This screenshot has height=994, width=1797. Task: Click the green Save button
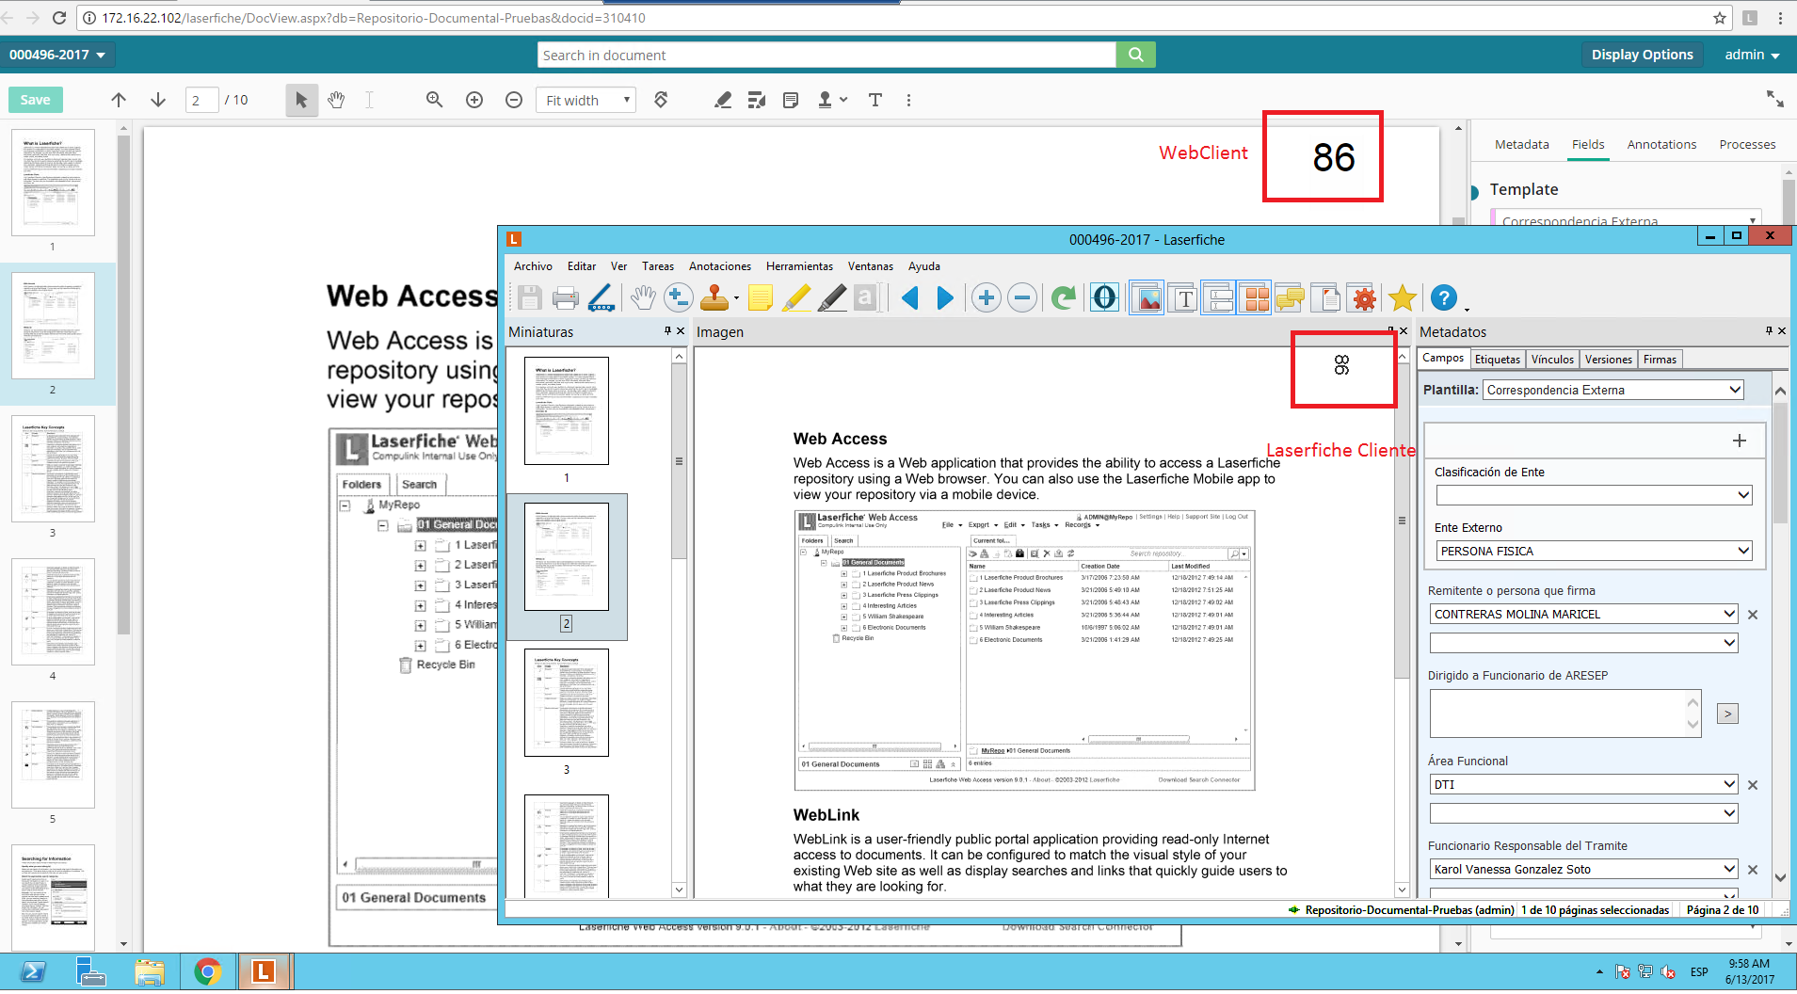[36, 100]
